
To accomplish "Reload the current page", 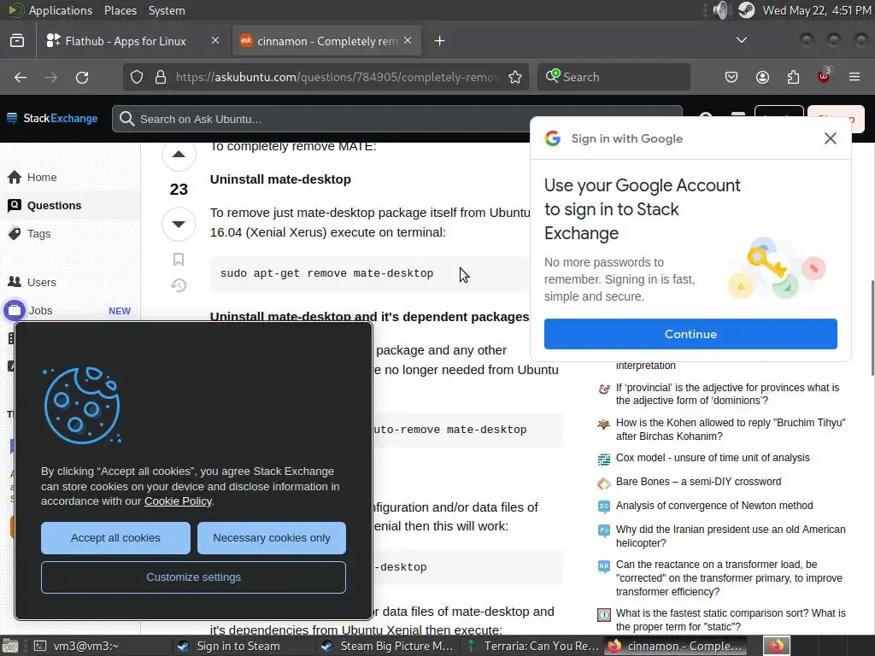I will coord(82,77).
